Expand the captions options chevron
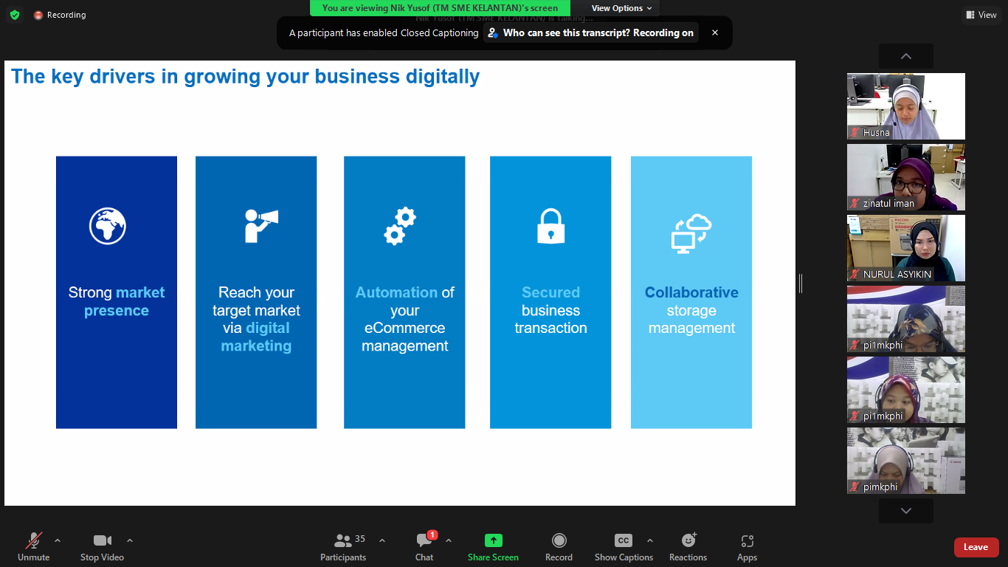The image size is (1008, 567). tap(649, 540)
